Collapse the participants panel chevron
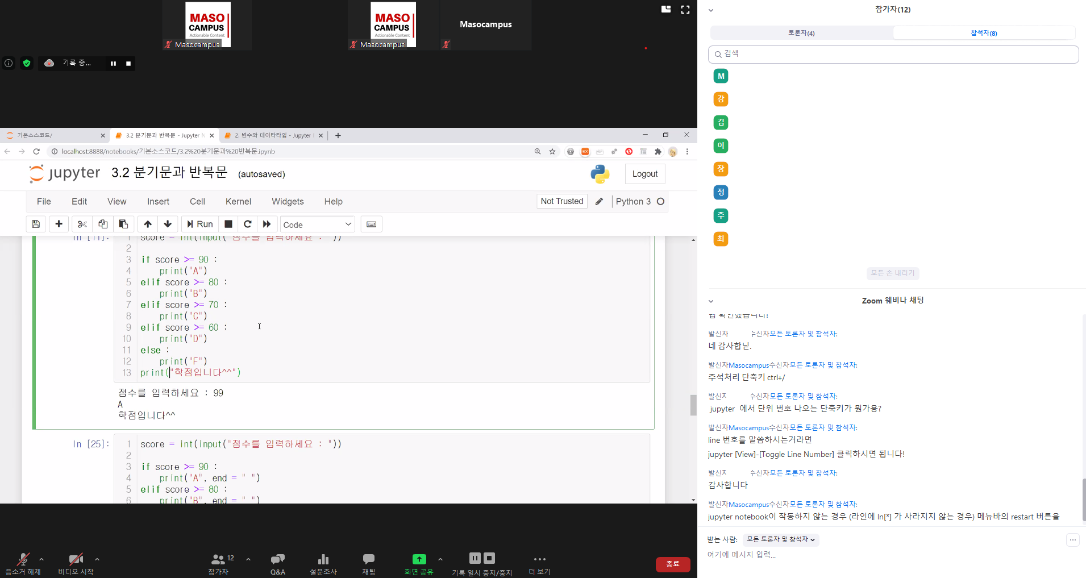1086x578 pixels. (711, 10)
